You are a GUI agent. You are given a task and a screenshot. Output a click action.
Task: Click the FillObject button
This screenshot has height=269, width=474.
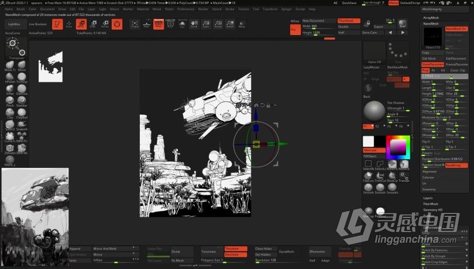coord(375,156)
